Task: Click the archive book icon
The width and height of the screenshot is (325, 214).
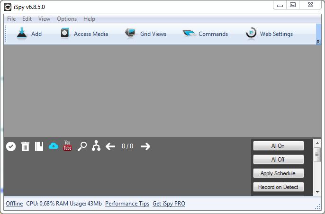Action: pyautogui.click(x=39, y=146)
